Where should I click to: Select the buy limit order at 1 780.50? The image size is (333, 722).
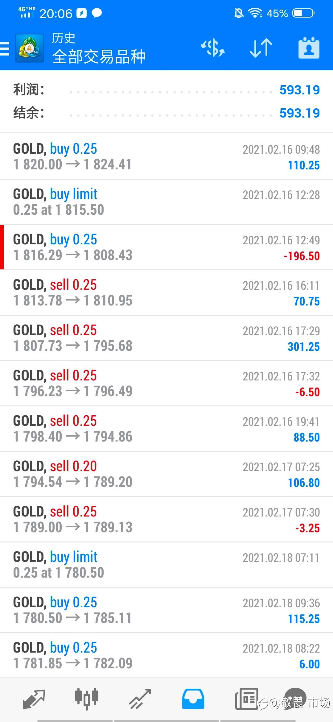[x=166, y=565]
